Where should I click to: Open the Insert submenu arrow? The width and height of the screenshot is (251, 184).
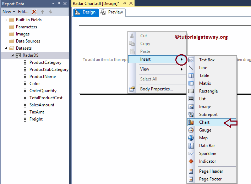pos(182,60)
